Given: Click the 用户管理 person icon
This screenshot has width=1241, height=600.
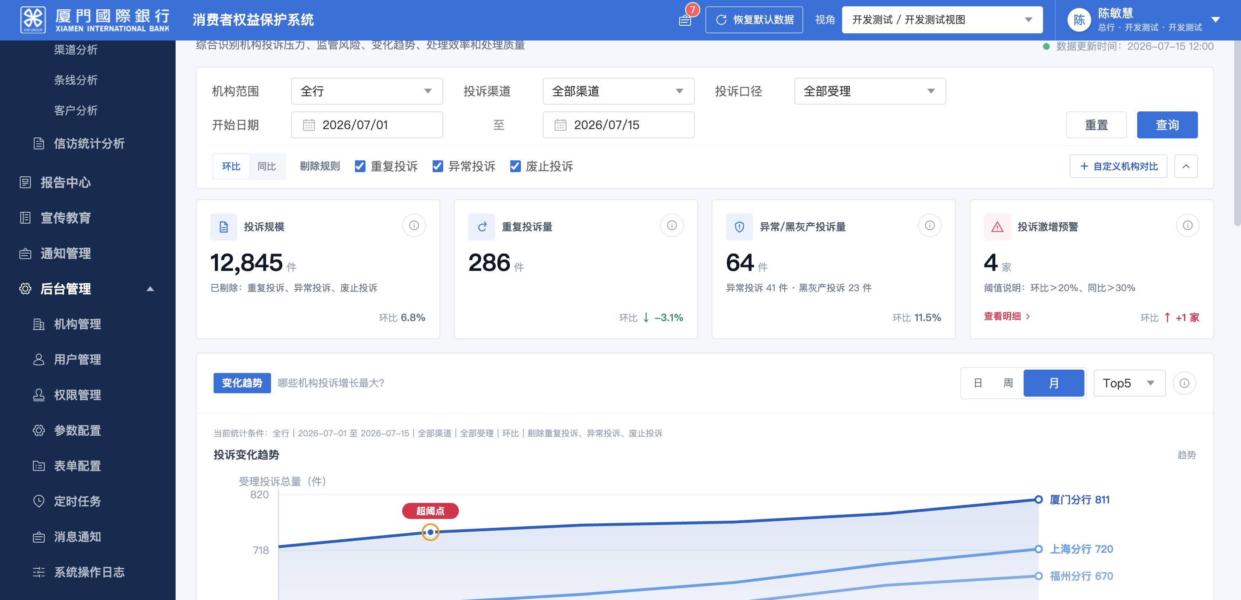Looking at the screenshot, I should (38, 360).
